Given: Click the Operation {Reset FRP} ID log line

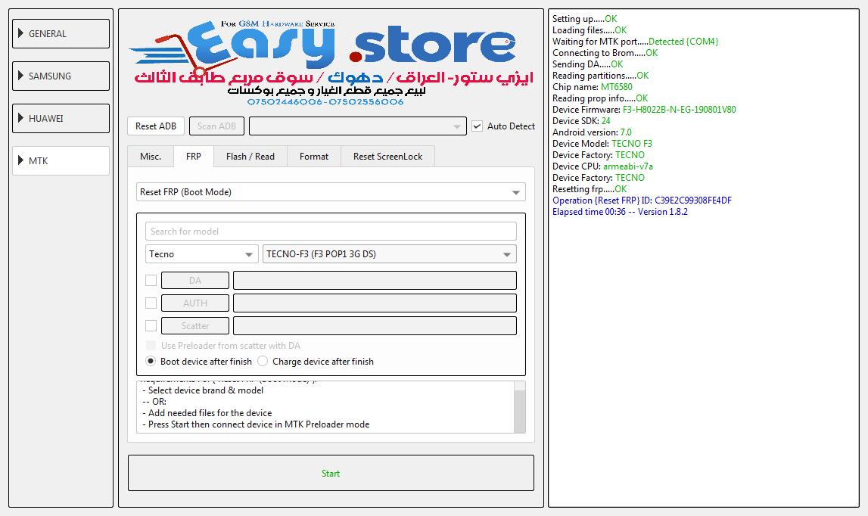Looking at the screenshot, I should coord(642,200).
